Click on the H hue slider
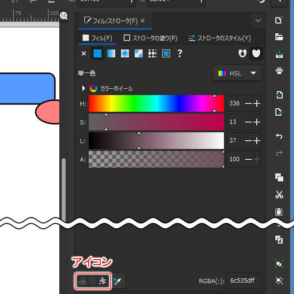294x294 pixels. point(156,103)
